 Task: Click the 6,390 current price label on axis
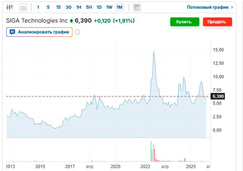point(218,96)
